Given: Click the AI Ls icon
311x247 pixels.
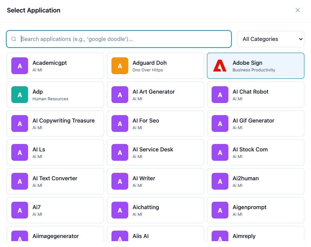Looking at the screenshot, I should (x=19, y=152).
